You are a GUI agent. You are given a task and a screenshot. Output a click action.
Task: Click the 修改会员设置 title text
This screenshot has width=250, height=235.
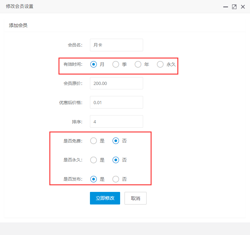[x=19, y=6]
